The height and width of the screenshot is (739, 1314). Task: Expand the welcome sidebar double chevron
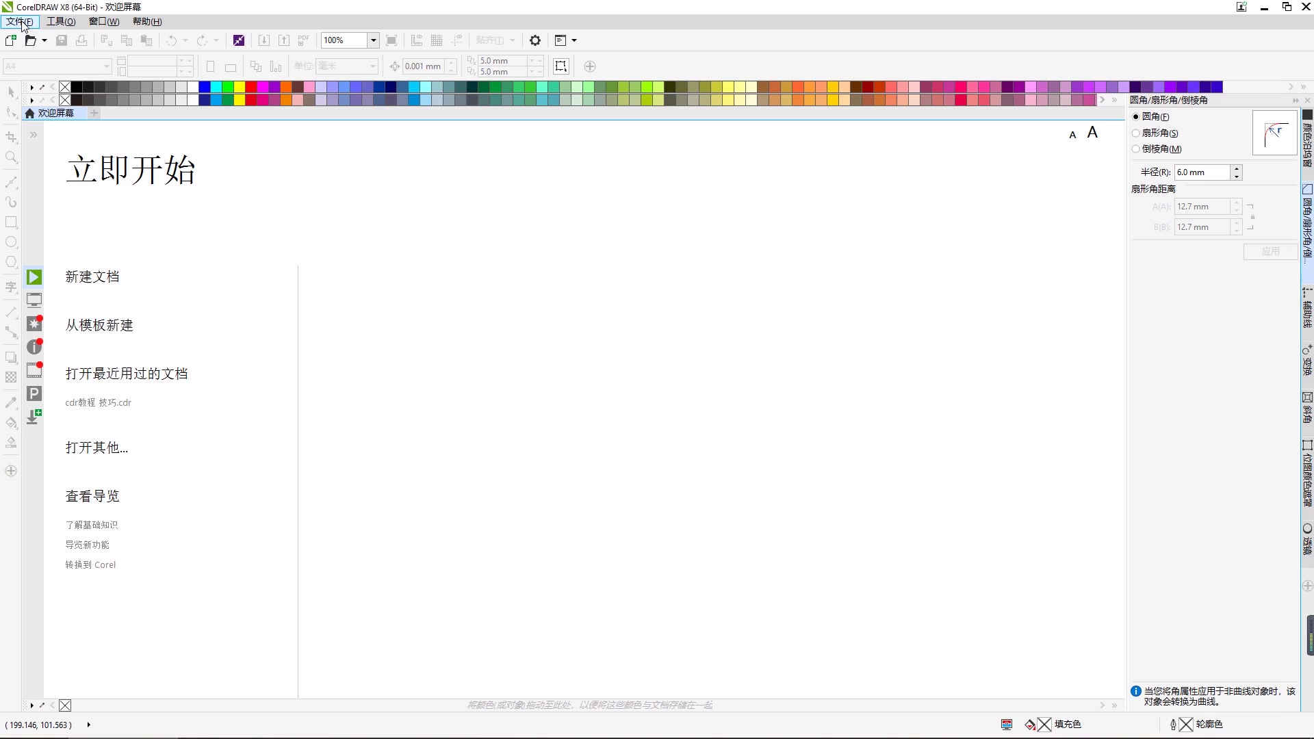click(x=33, y=135)
